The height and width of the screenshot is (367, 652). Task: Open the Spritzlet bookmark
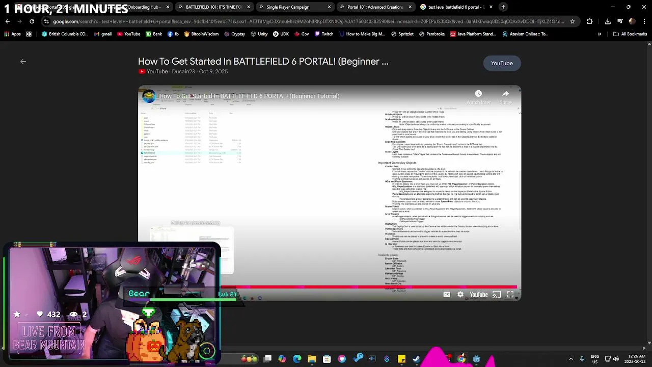(402, 34)
